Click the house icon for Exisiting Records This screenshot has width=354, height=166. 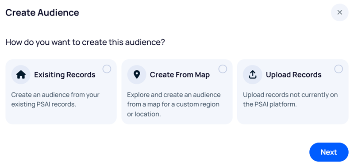[x=21, y=75]
